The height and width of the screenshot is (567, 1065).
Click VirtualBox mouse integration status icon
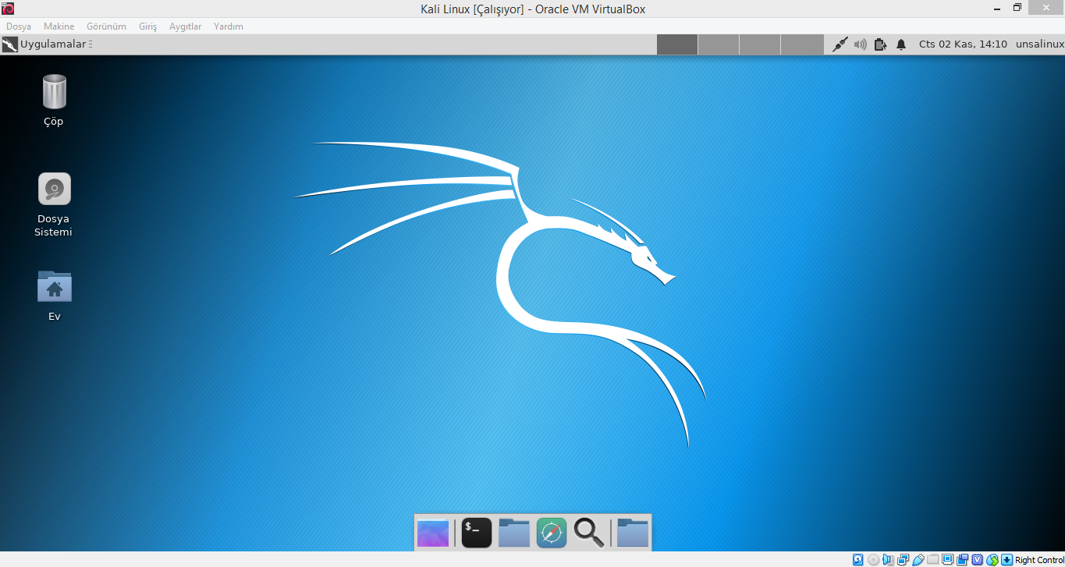[x=992, y=560]
